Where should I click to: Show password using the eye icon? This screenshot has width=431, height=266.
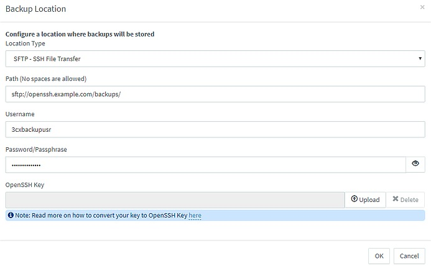pyautogui.click(x=415, y=165)
